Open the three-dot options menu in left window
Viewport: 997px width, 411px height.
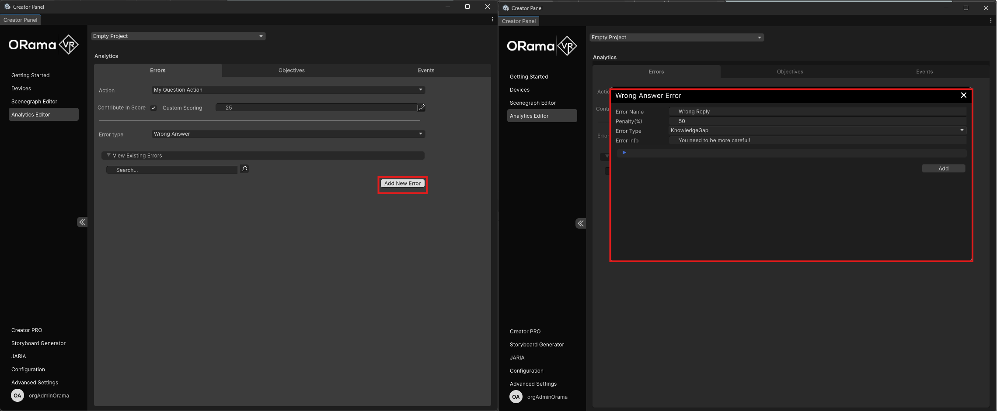point(492,20)
